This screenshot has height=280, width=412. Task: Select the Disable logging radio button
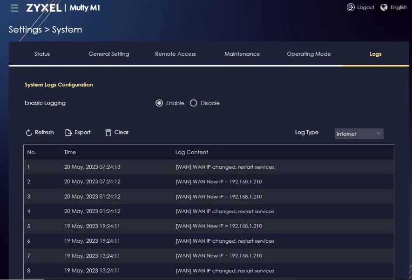click(193, 103)
